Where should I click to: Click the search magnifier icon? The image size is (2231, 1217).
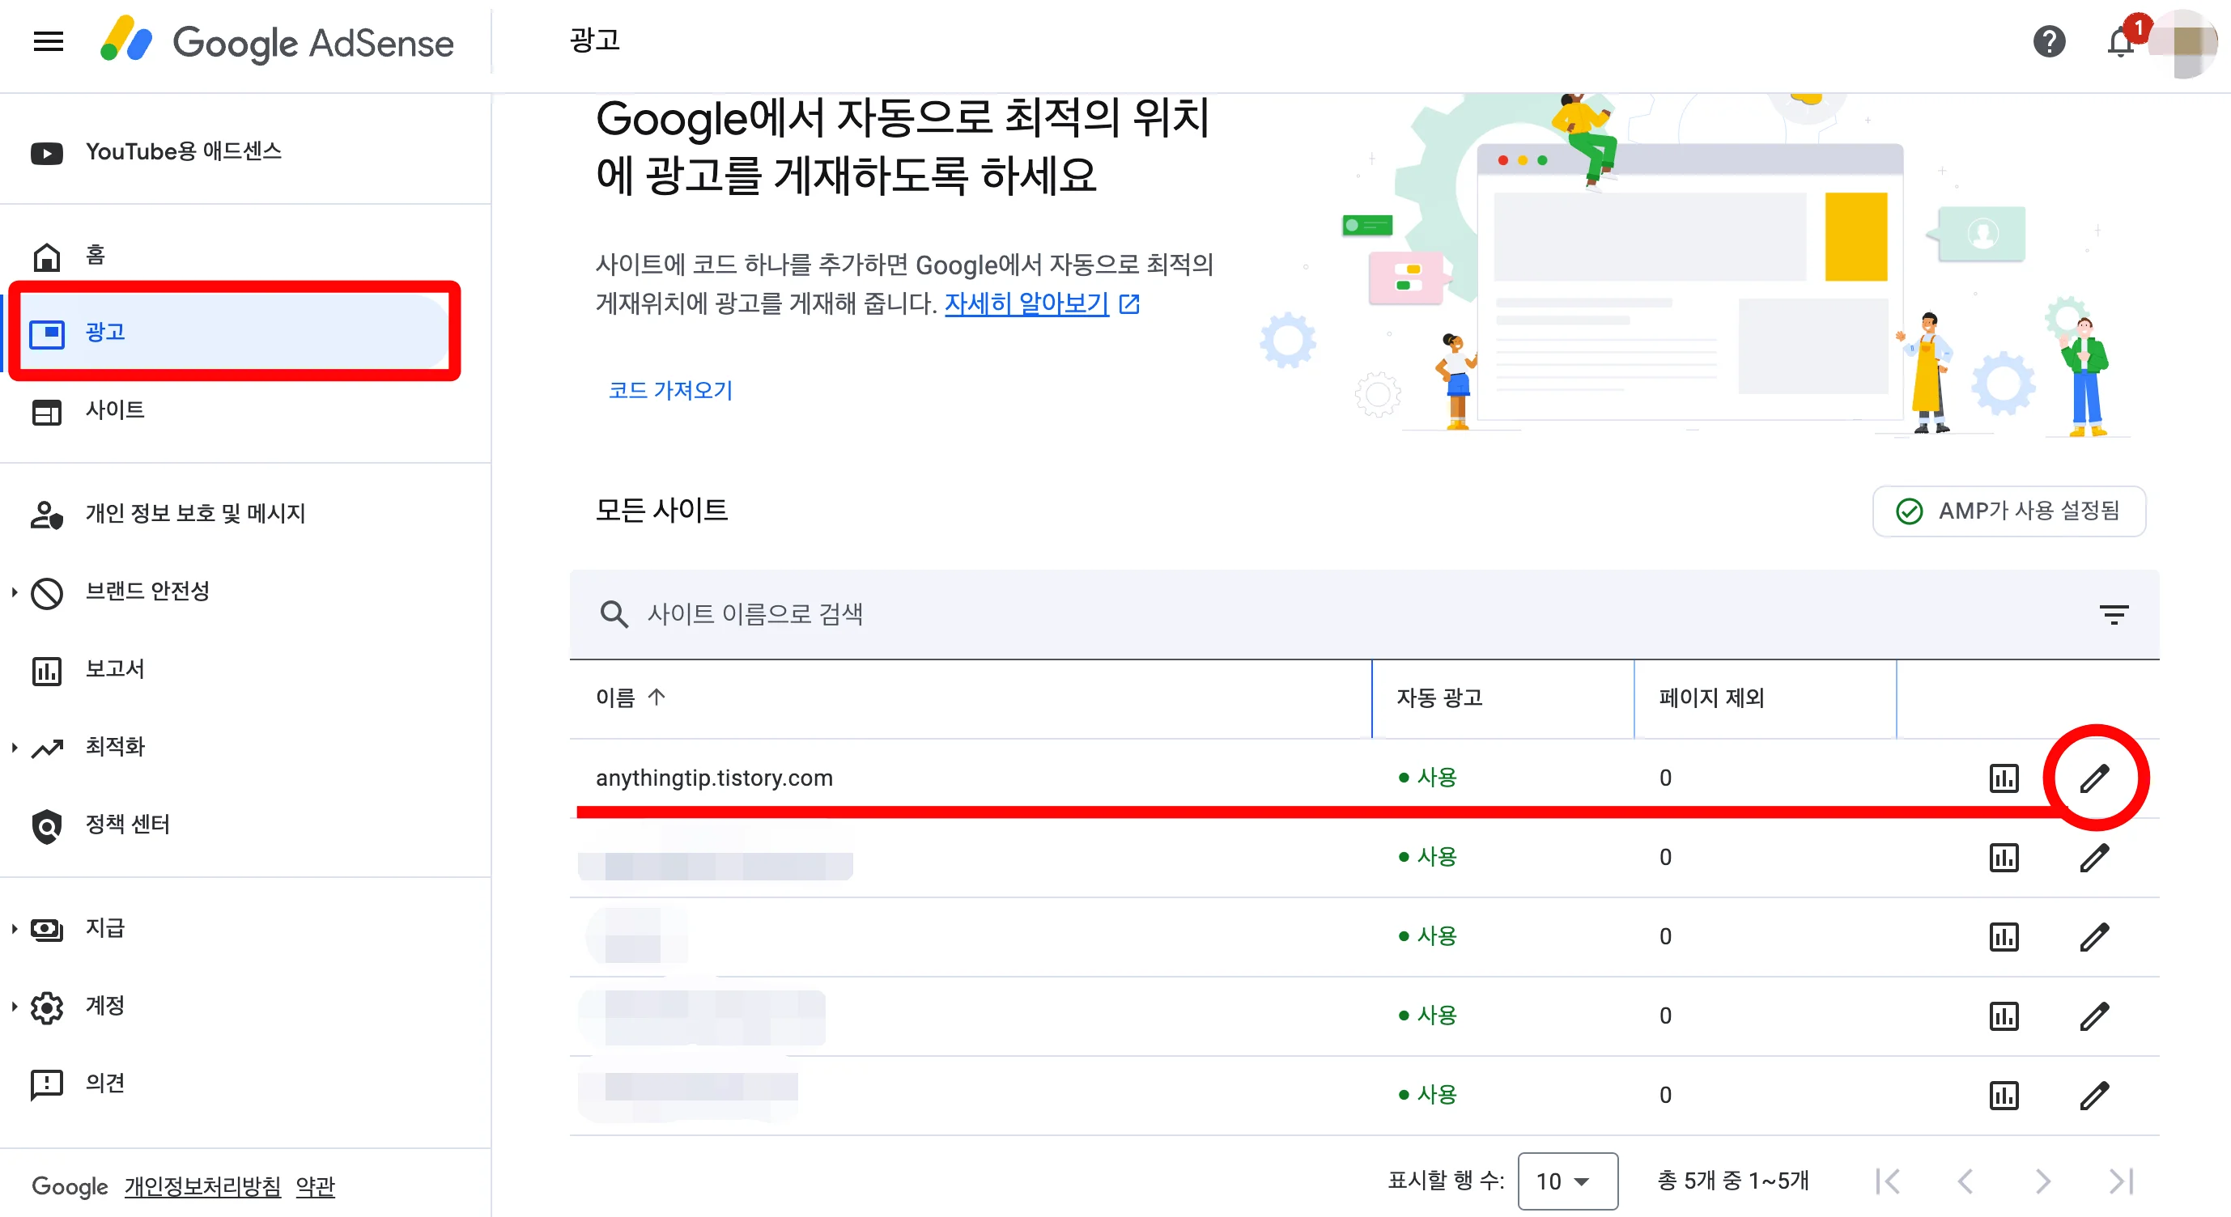tap(614, 613)
